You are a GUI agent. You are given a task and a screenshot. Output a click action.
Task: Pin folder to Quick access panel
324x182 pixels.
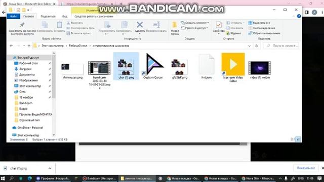pos(22,28)
